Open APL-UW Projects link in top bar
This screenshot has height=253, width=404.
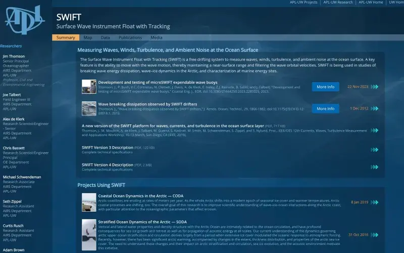303,3
